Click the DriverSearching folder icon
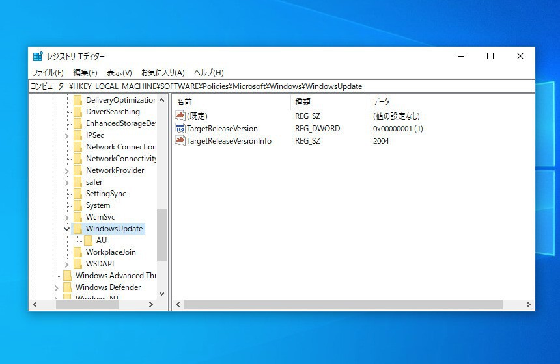Screen dimensions: 560x364 (x=78, y=112)
